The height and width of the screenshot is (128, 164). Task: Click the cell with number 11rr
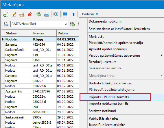[x=44, y=55]
